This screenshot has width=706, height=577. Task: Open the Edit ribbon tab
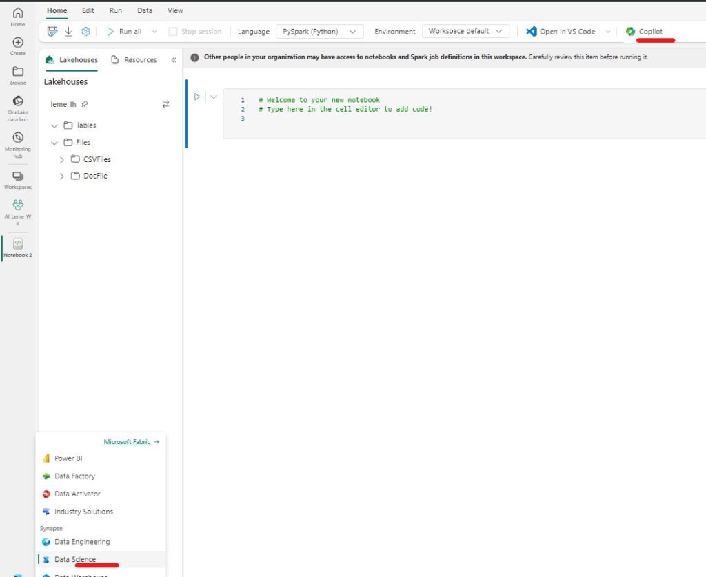tap(88, 10)
